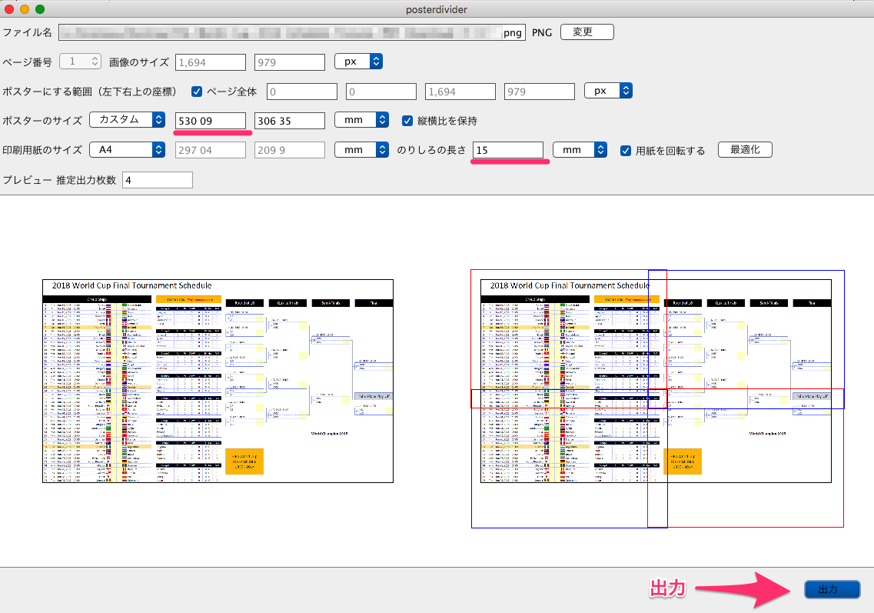Click the first range coordinate field showing 0
Image resolution: width=874 pixels, height=613 pixels.
click(x=301, y=92)
